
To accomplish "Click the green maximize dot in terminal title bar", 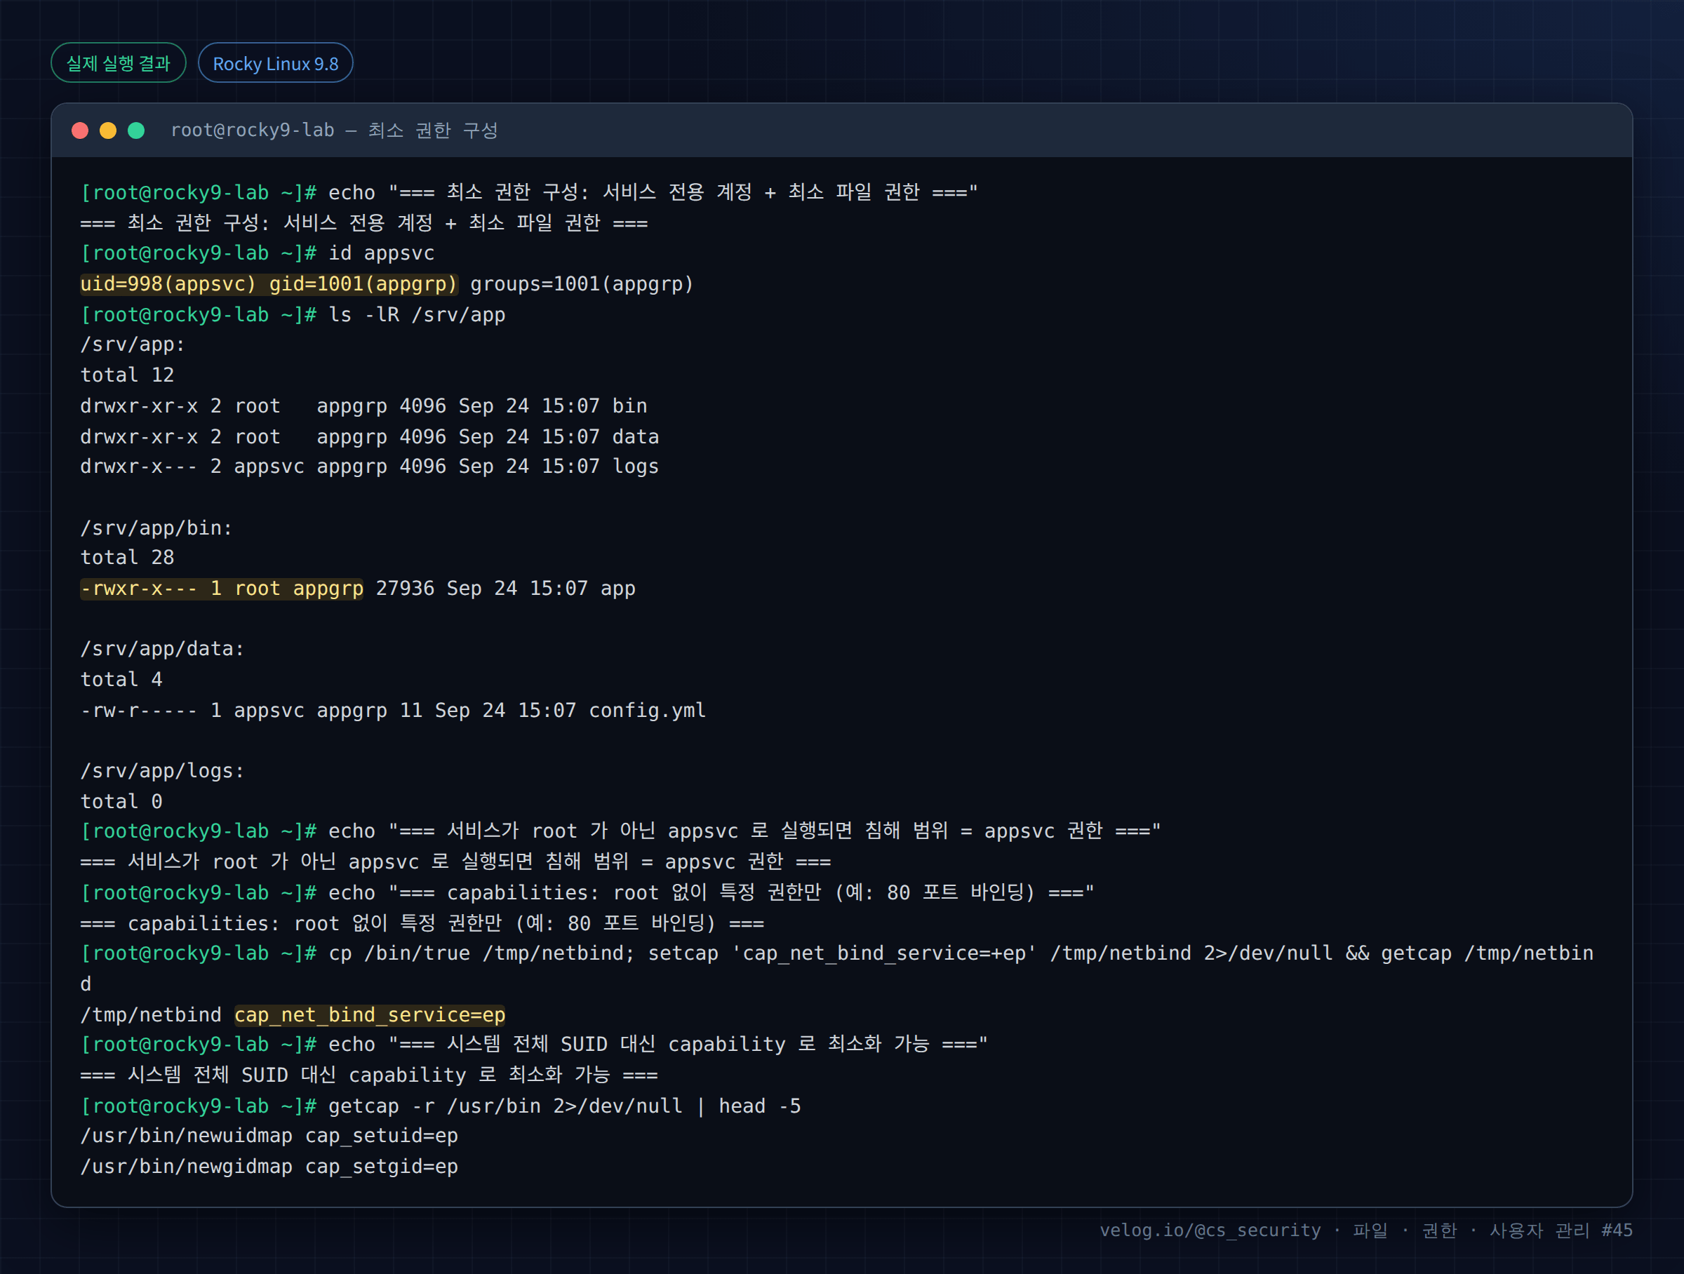I will (x=136, y=130).
